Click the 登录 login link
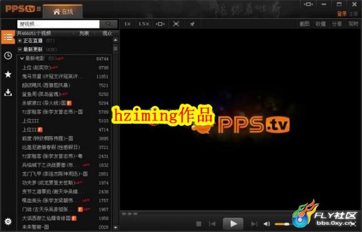This screenshot has height=232, width=362. tap(342, 14)
